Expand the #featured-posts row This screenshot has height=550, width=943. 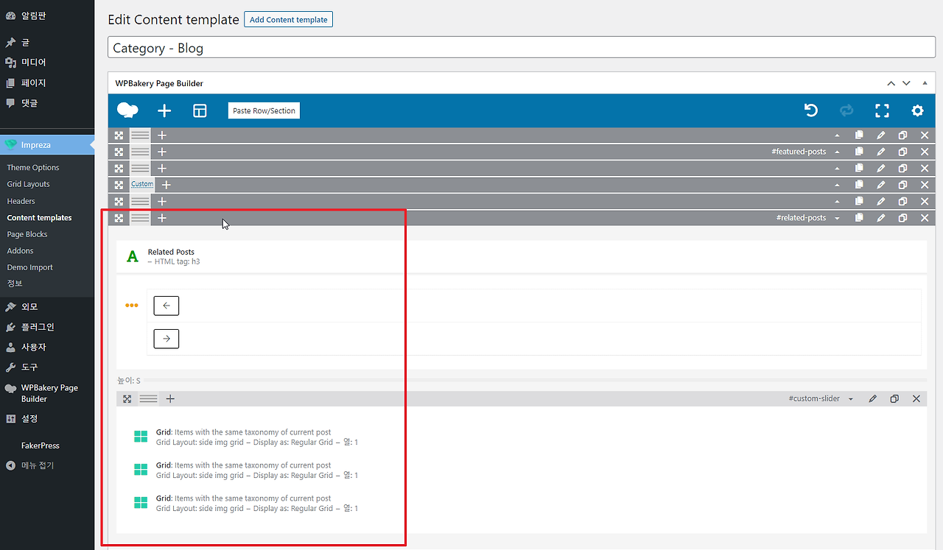point(837,152)
